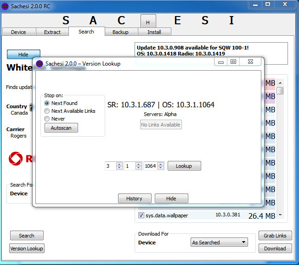Image resolution: width=299 pixels, height=265 pixels.
Task: Decrease the first version field showing 3
Action: 119,168
